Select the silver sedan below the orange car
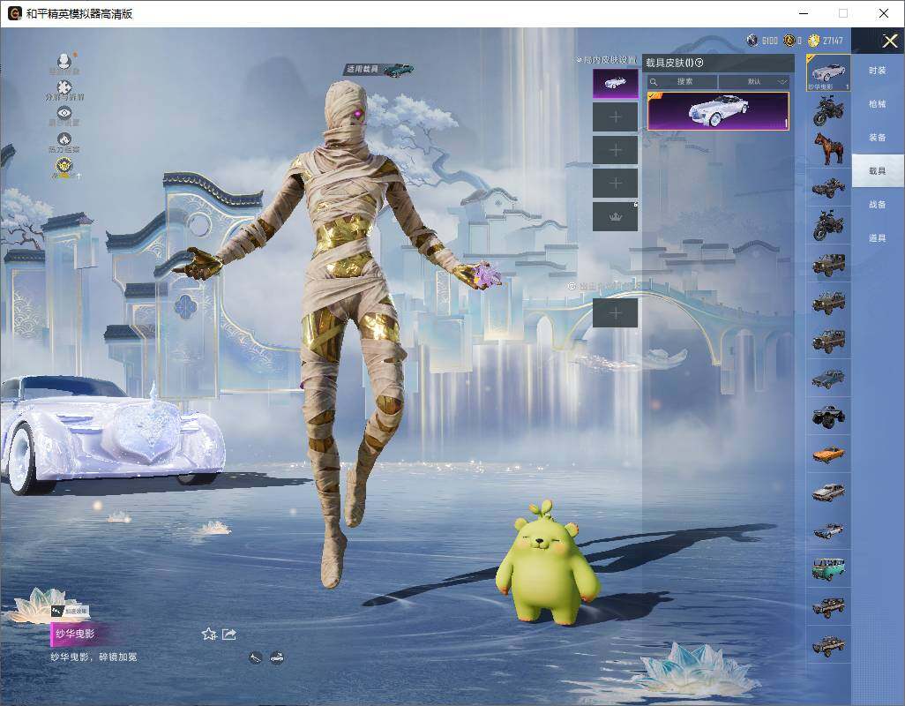This screenshot has width=905, height=706. pyautogui.click(x=828, y=492)
